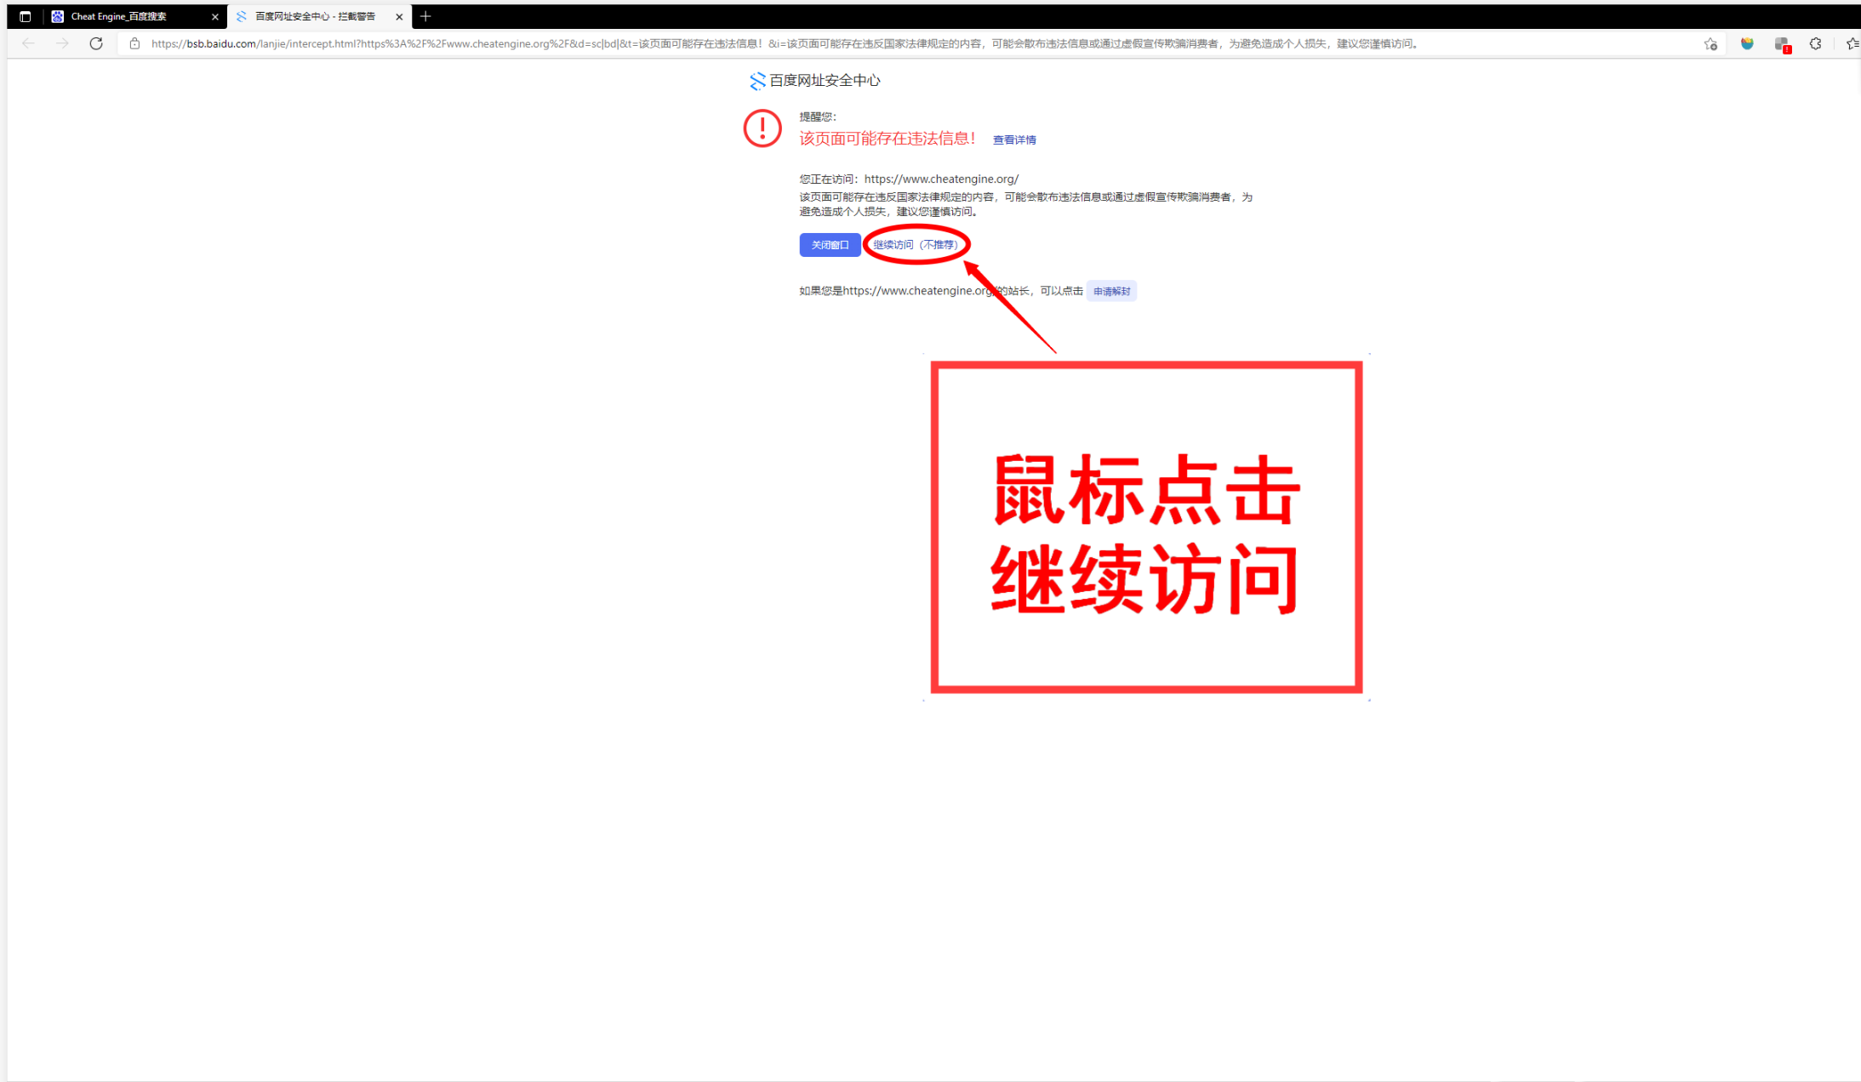Screen dimensions: 1861x1082
Task: Open the Favorites list icon
Action: pos(1852,44)
